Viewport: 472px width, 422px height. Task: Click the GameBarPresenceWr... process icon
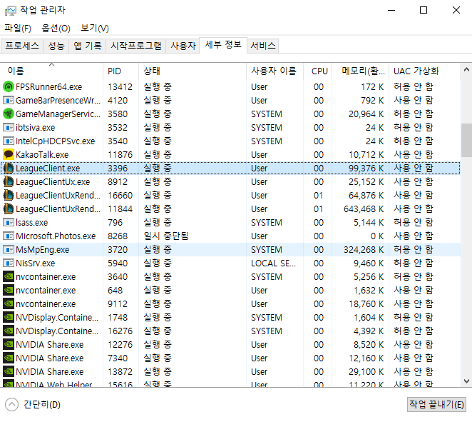9,101
